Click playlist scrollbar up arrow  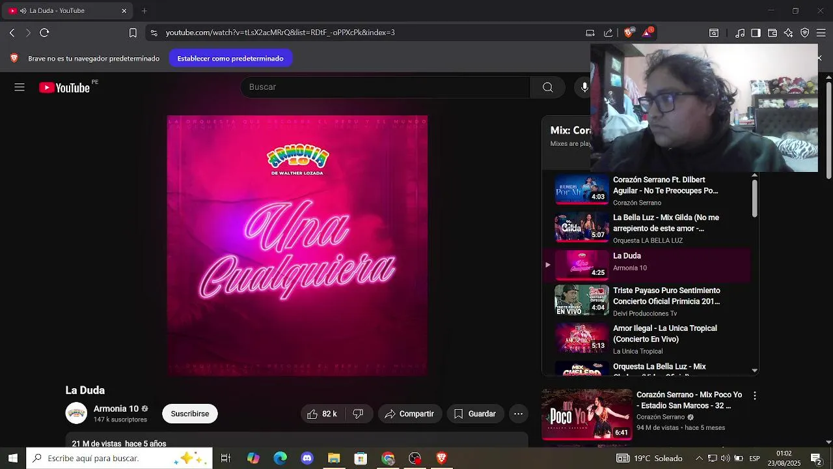point(755,175)
